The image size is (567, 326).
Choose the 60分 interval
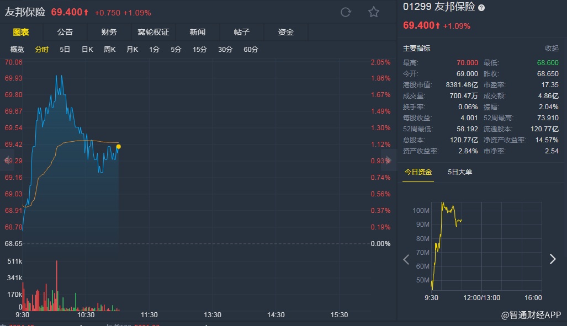click(x=251, y=50)
